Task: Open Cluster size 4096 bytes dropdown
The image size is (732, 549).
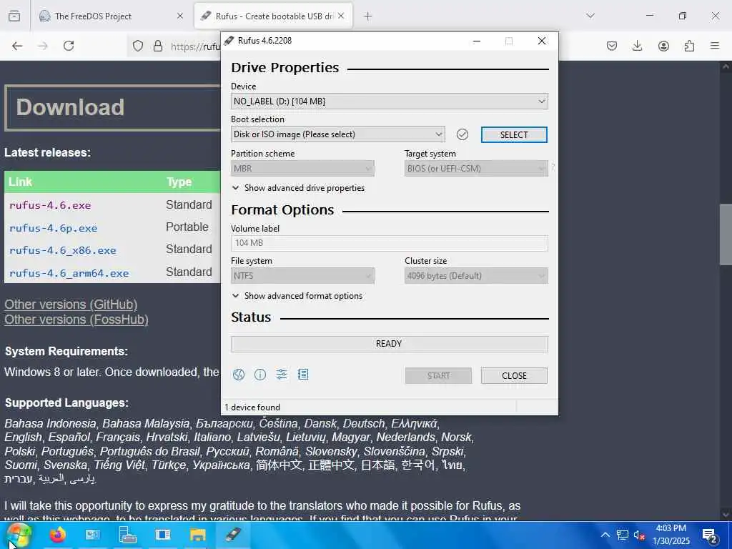Action: tap(476, 276)
